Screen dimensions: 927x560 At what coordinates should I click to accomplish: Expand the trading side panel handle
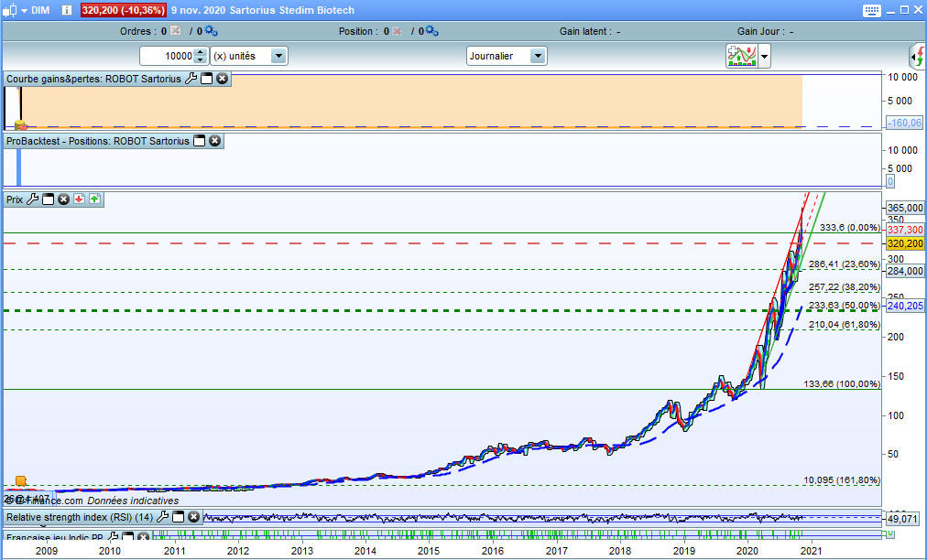coord(917,57)
